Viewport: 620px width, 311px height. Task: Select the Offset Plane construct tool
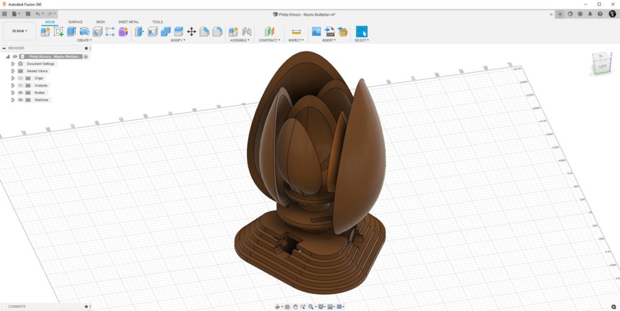[269, 31]
